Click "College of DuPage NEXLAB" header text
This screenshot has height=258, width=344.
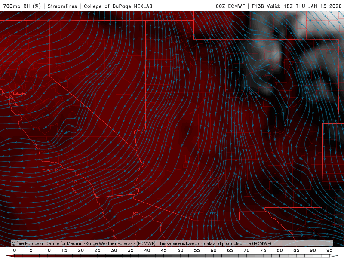[118, 6]
